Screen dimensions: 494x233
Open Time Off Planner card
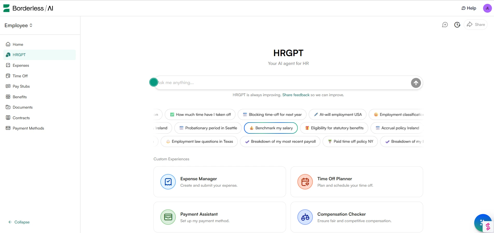pyautogui.click(x=357, y=182)
